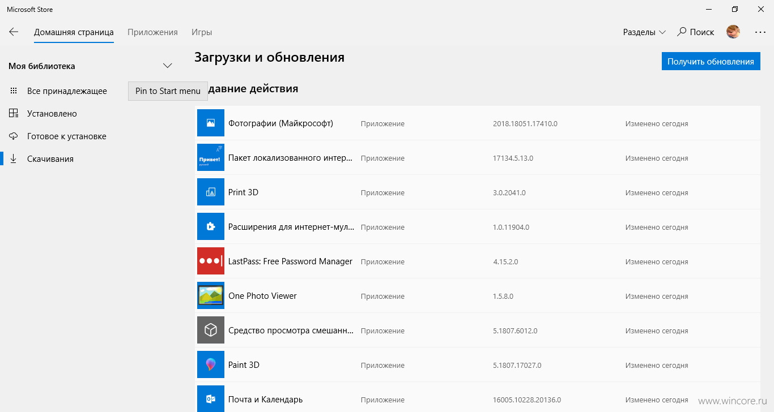Open the One Photo Viewer name

pyautogui.click(x=262, y=296)
